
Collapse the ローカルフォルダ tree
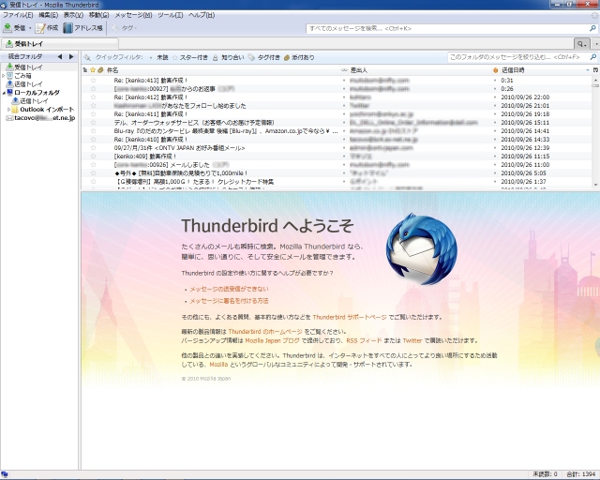tap(4, 93)
